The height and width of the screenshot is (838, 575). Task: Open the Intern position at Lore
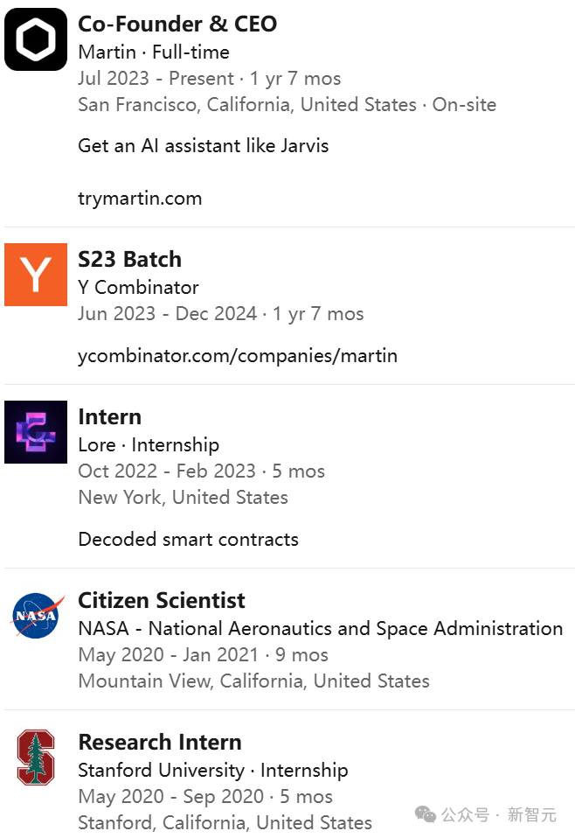[110, 417]
